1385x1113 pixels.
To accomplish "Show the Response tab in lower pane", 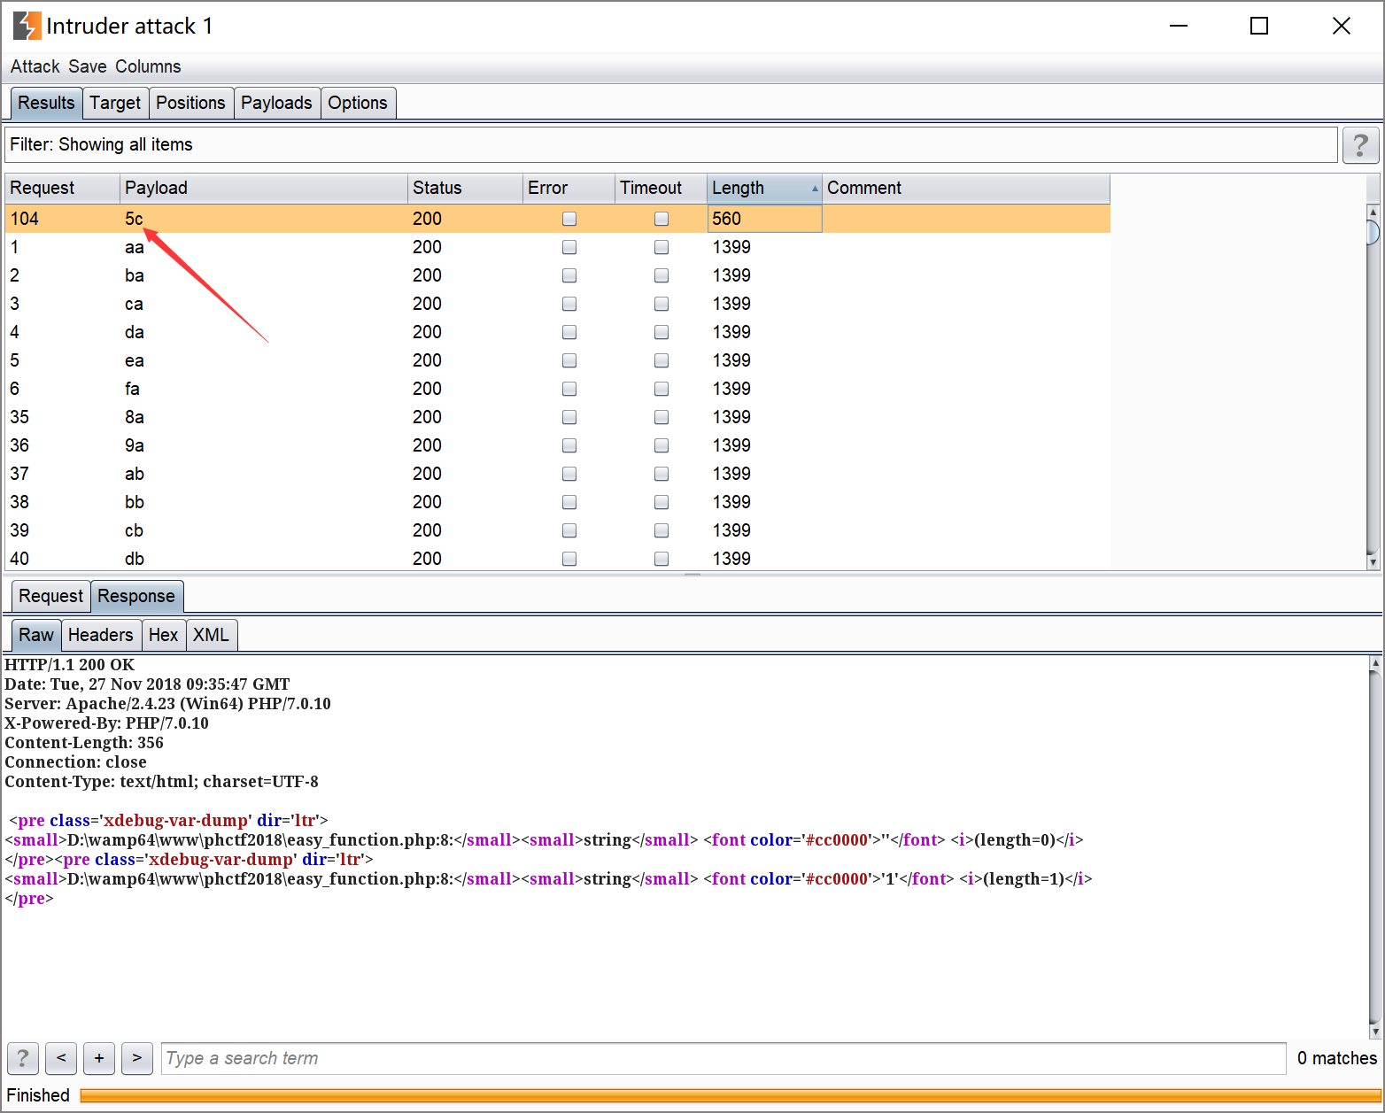I will (136, 596).
